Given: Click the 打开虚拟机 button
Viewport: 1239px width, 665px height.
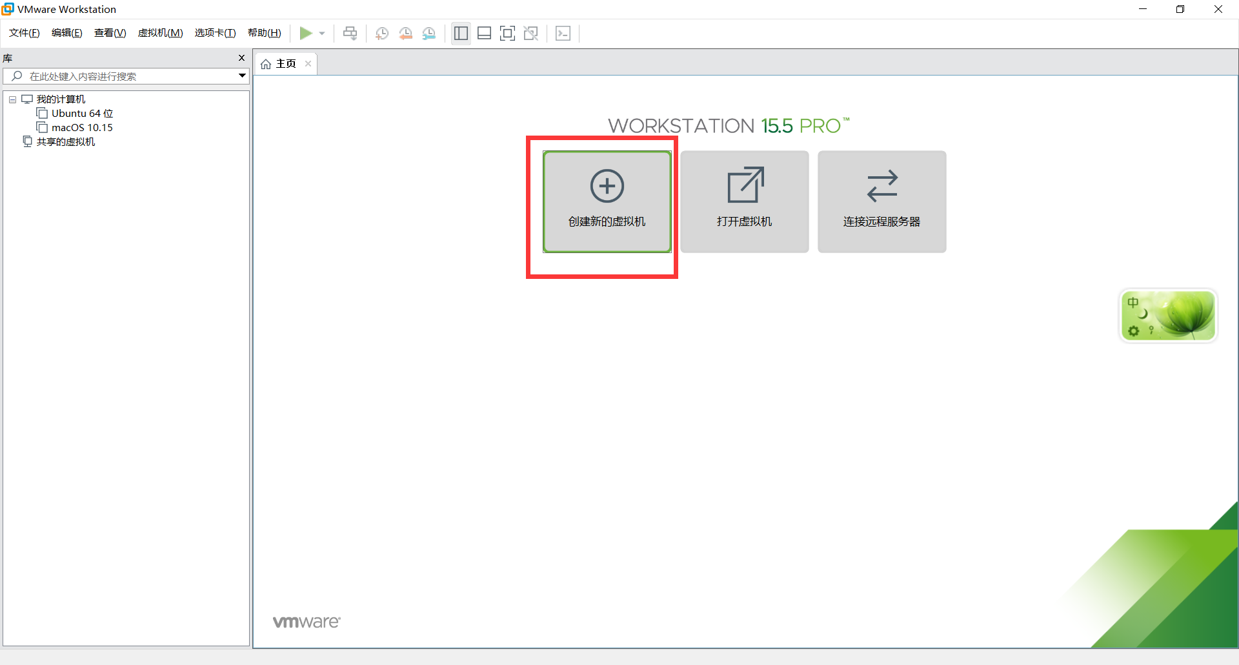Looking at the screenshot, I should tap(744, 201).
